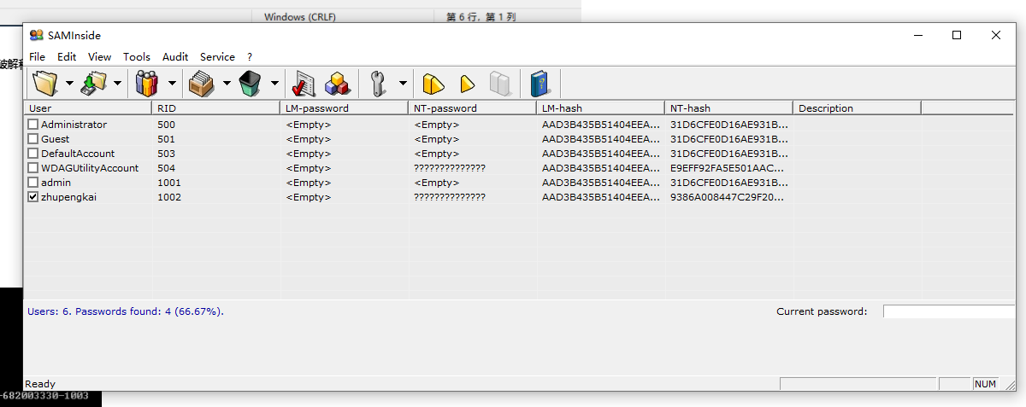Click the NUM status bar indicator
Screen dimensions: 1026x407
coord(985,384)
